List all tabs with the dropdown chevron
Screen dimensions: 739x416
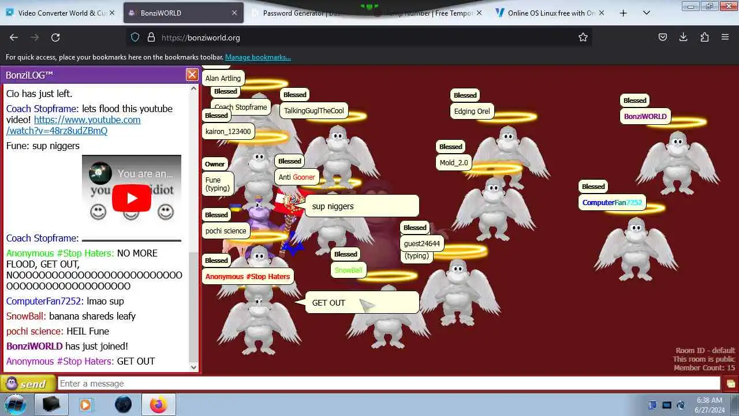(x=646, y=13)
